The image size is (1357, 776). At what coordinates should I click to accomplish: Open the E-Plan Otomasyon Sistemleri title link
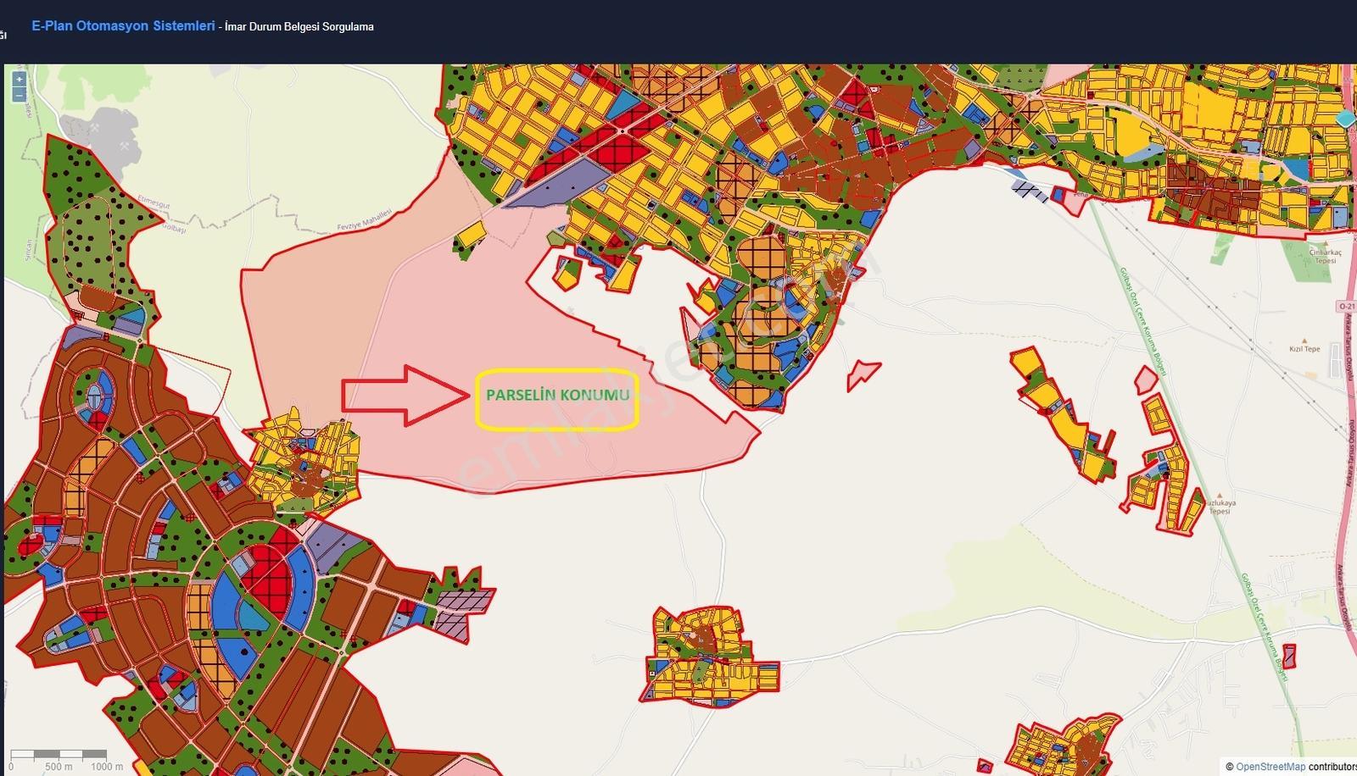pyautogui.click(x=123, y=26)
